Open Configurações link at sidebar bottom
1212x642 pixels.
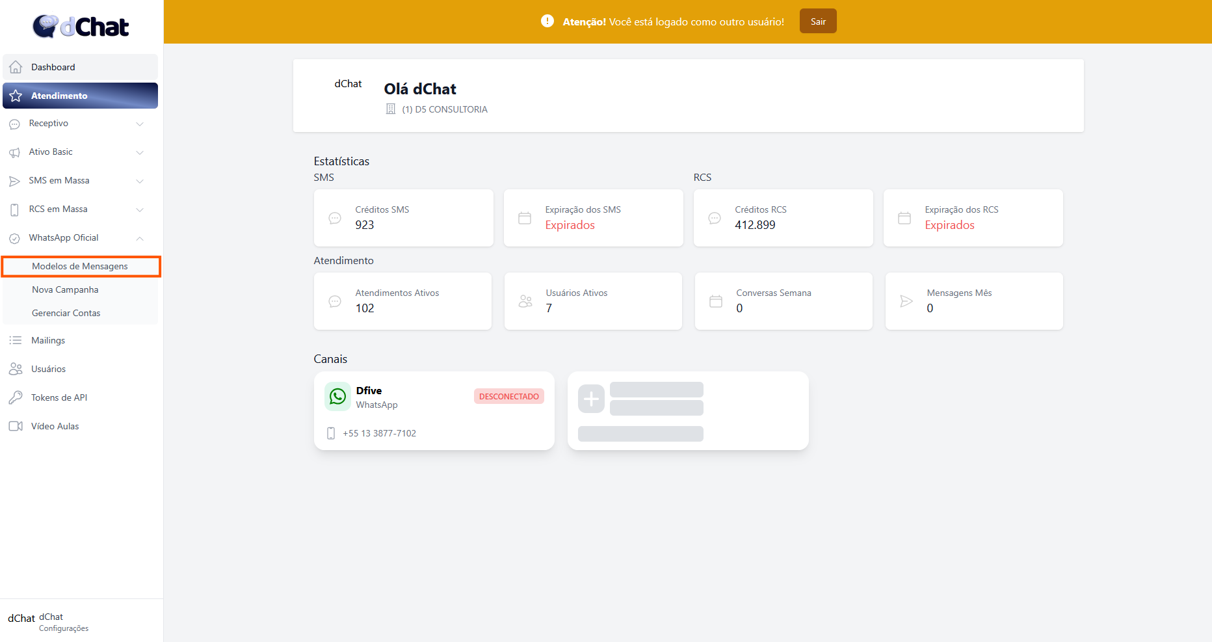coord(64,628)
